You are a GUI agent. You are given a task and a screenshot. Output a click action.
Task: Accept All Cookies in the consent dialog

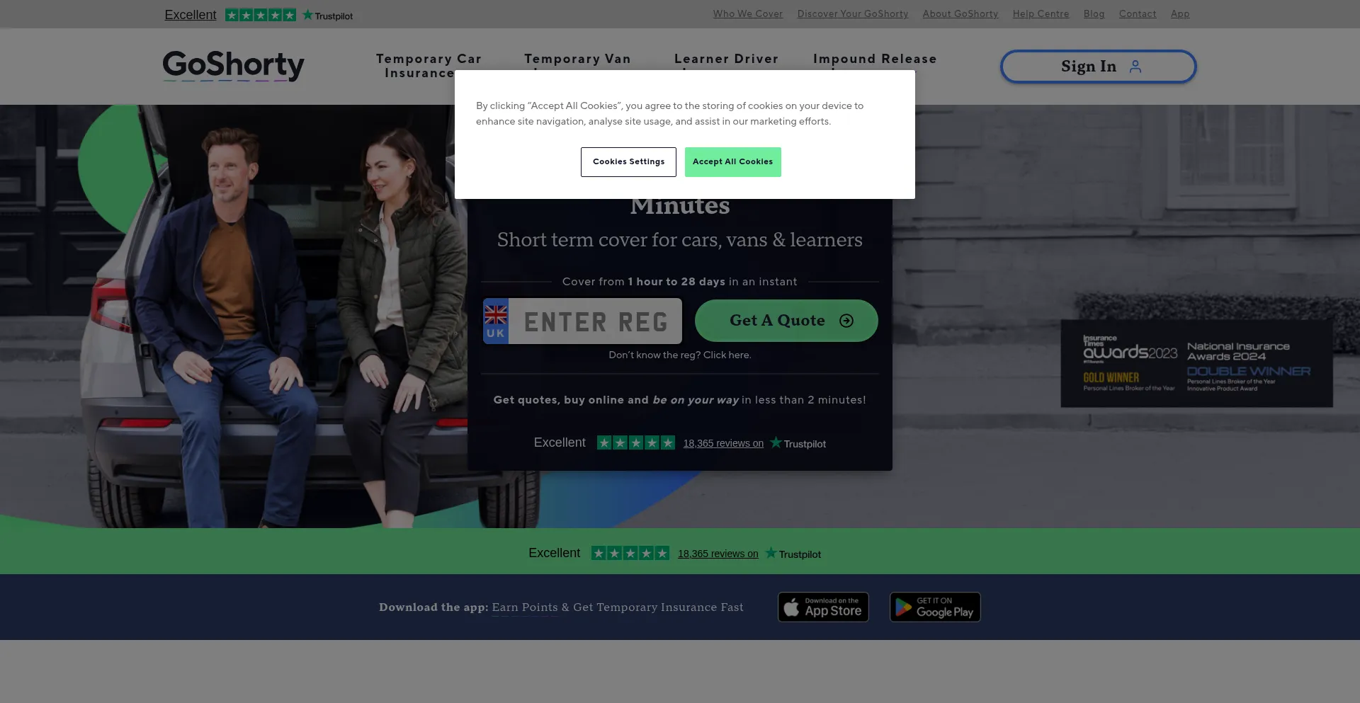tap(732, 161)
